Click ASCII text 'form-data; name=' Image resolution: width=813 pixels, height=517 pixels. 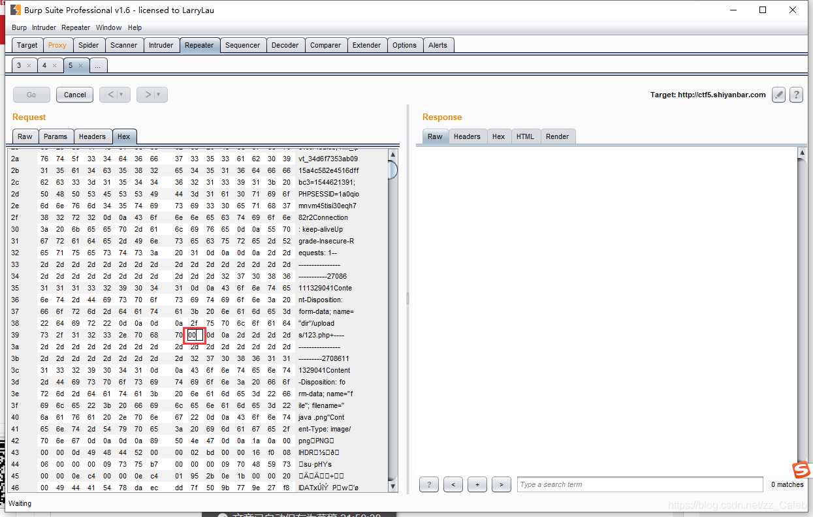tap(326, 311)
